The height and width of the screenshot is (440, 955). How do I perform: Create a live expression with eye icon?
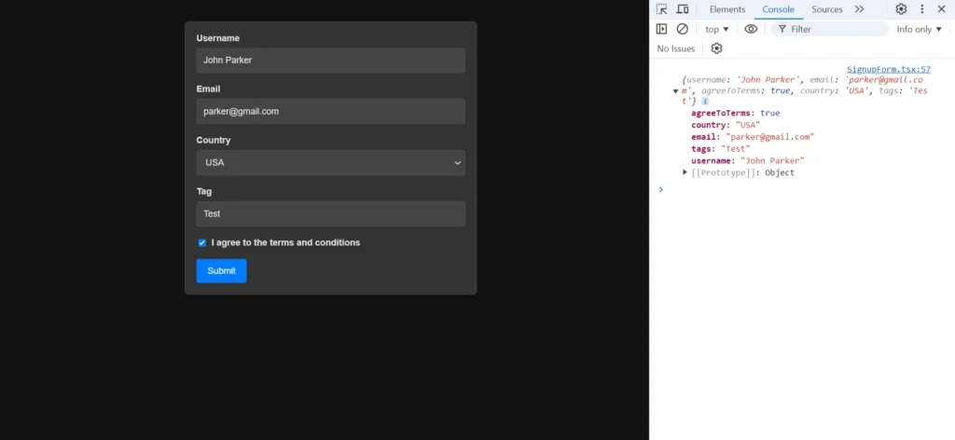pos(751,29)
